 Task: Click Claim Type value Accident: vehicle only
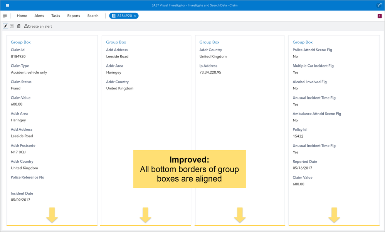click(x=29, y=72)
